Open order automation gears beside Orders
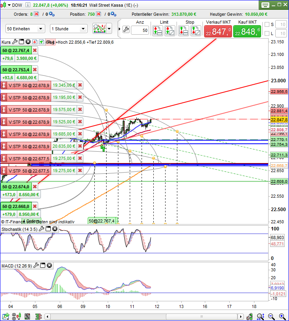The height and width of the screenshot is (321, 289). pos(52,14)
